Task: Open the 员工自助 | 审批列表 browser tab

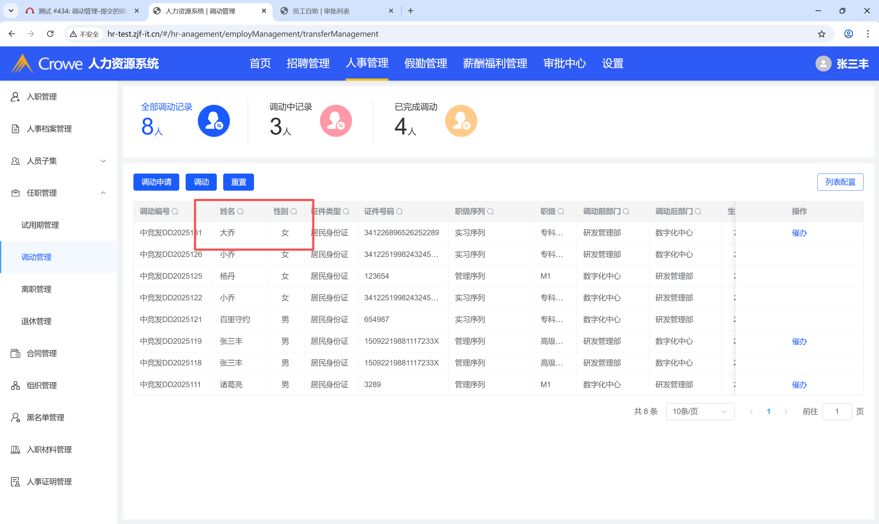Action: 321,11
